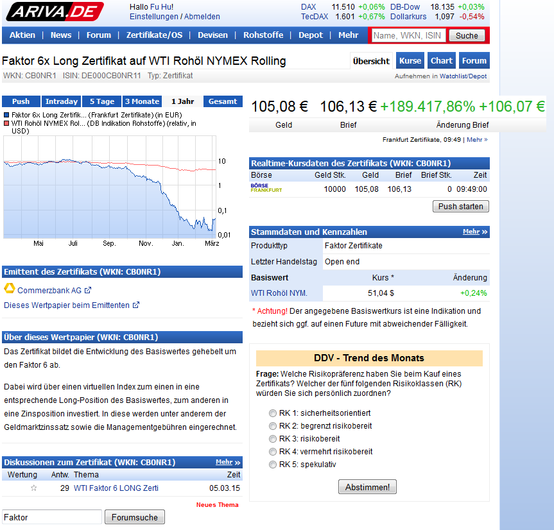
Task: Open the Commerzbank AG link
Action: (x=49, y=290)
